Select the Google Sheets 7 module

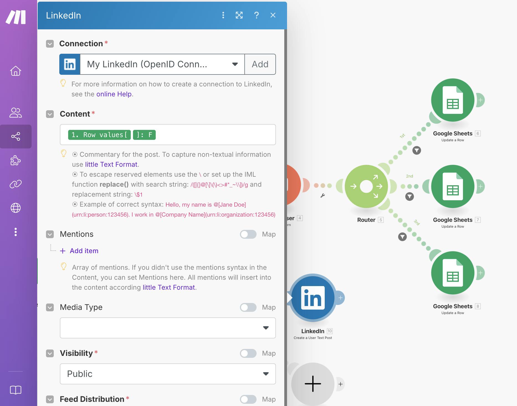(x=453, y=186)
